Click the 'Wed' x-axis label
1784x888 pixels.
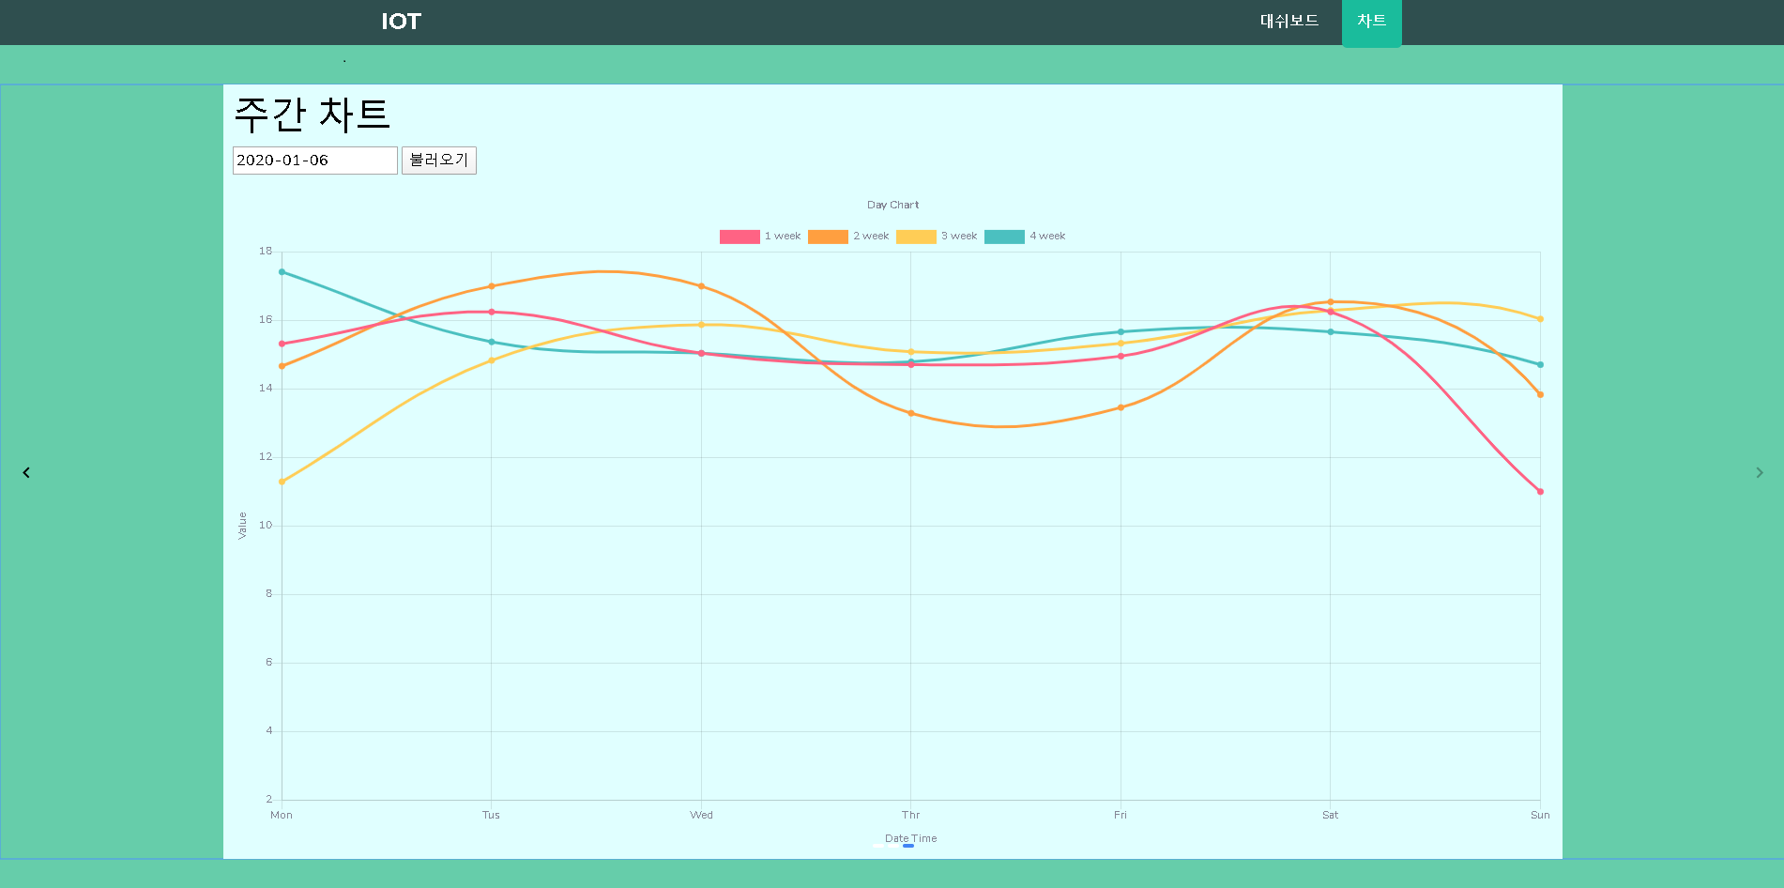(701, 815)
